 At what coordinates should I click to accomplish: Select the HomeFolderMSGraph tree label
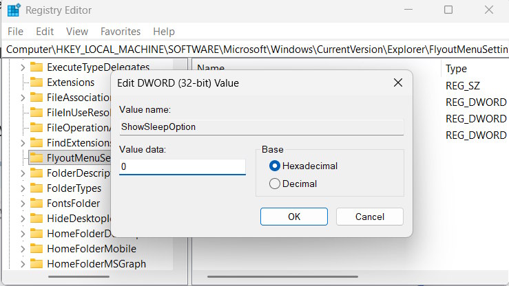96,264
